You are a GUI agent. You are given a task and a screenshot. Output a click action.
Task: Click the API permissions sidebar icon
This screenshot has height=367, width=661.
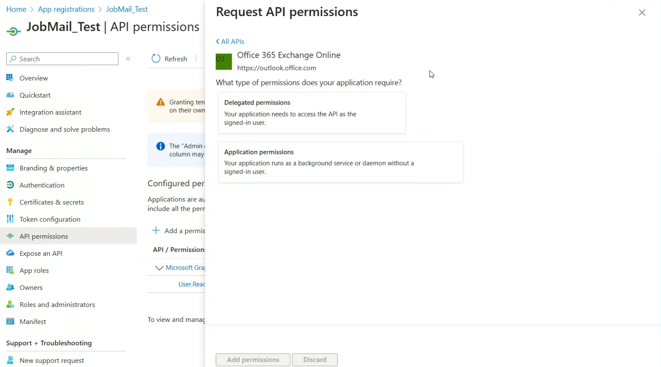click(x=10, y=236)
